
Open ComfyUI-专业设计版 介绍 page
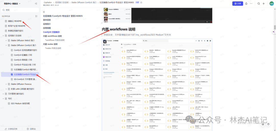(25, 65)
